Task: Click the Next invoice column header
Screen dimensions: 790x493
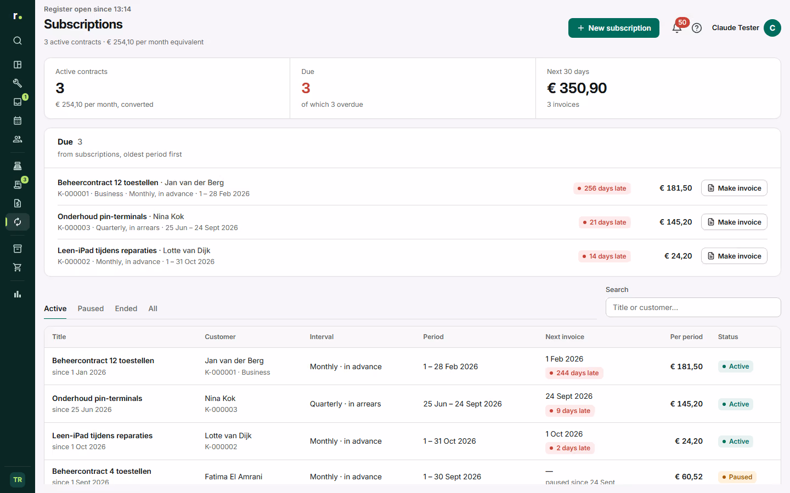Action: point(565,337)
